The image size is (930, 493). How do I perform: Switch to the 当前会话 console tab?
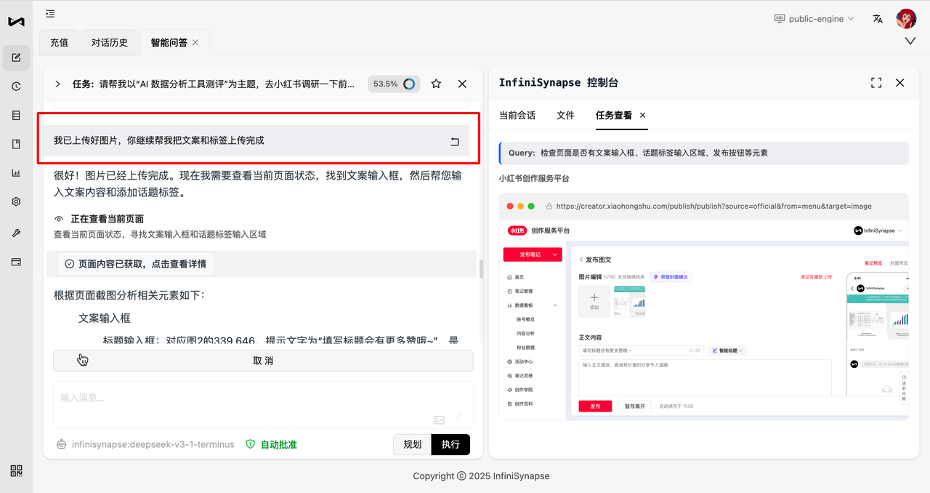click(517, 116)
